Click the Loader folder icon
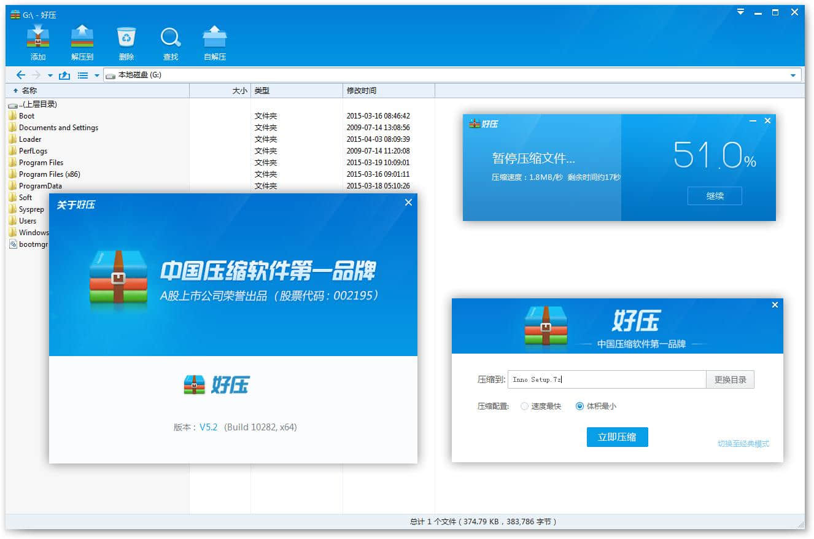This screenshot has width=814, height=539. click(12, 139)
